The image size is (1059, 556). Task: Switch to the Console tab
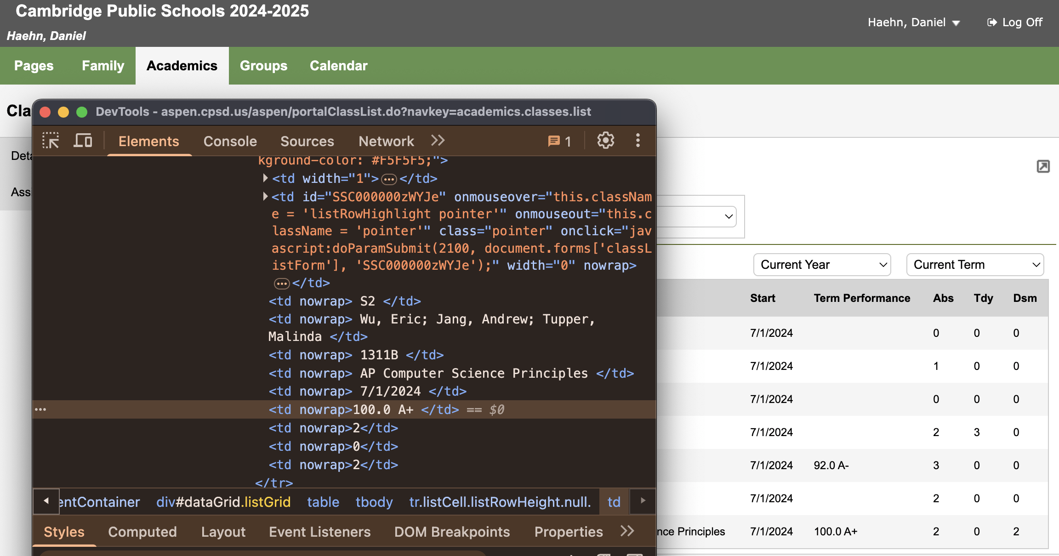[230, 141]
